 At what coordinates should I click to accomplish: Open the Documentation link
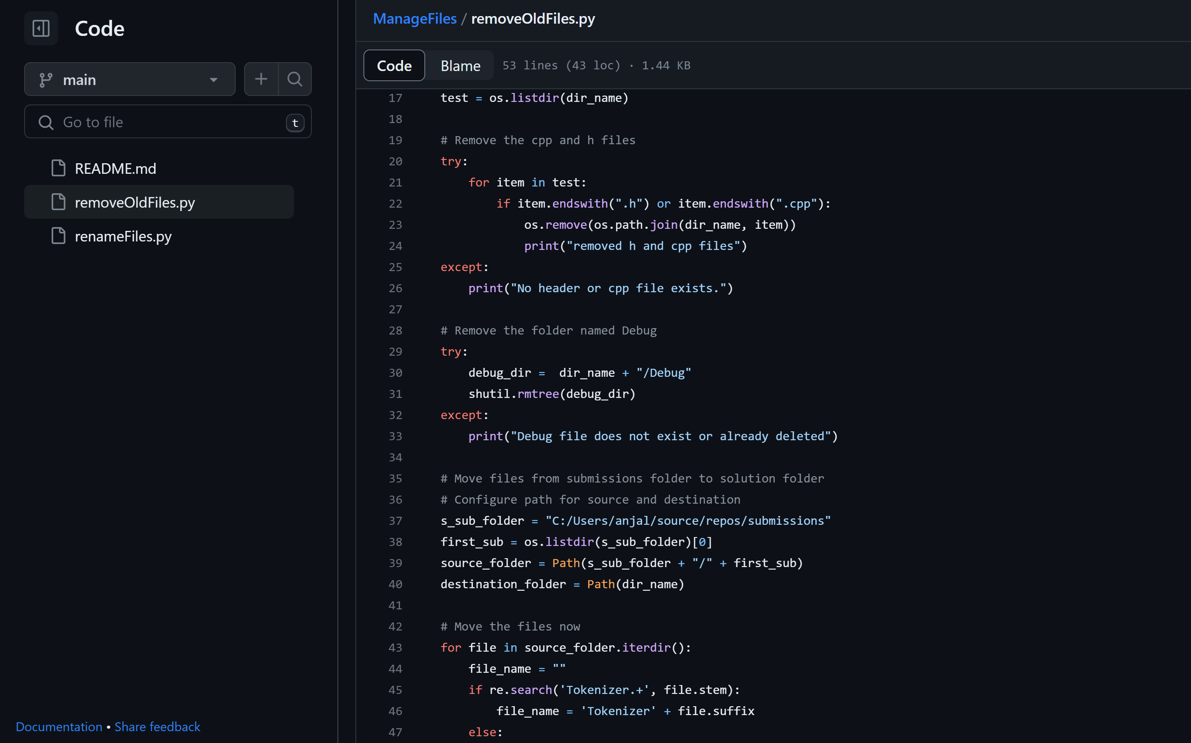(x=59, y=726)
